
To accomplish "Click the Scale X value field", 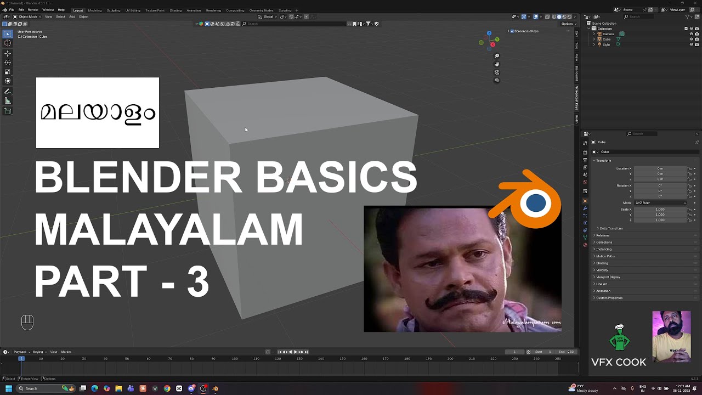I will click(x=660, y=209).
